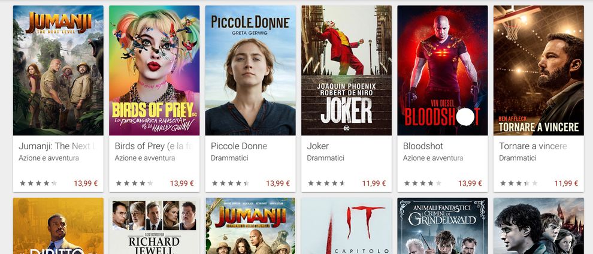Open the Tornare a Vincere poster
593x254 pixels.
(x=538, y=70)
